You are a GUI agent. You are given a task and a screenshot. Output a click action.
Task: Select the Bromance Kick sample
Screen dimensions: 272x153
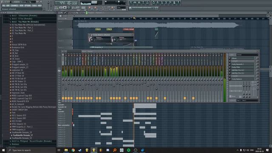[x=18, y=47]
